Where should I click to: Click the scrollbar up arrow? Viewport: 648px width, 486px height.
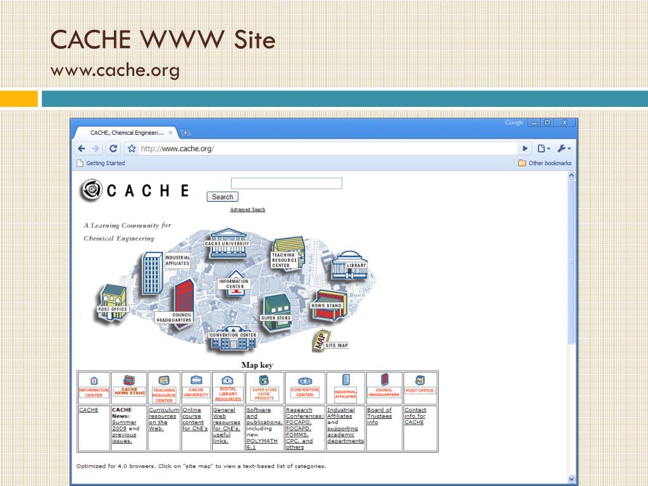pos(571,175)
